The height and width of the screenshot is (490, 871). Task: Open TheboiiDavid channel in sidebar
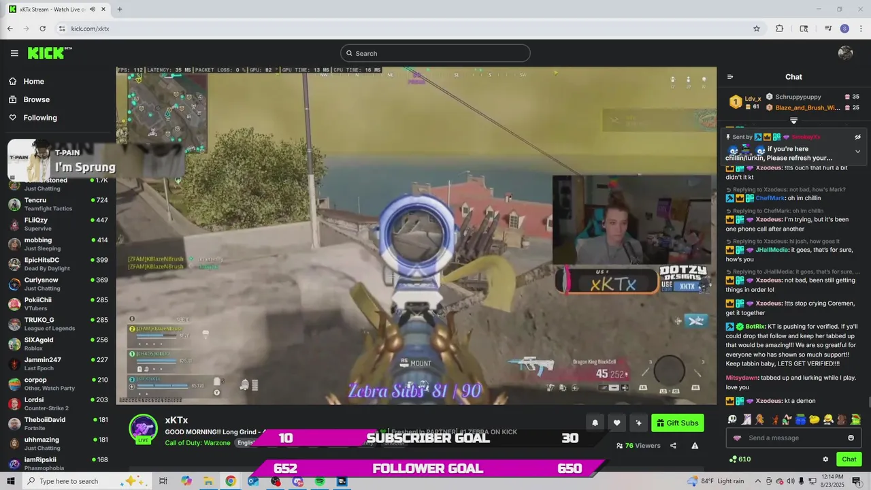coord(58,423)
